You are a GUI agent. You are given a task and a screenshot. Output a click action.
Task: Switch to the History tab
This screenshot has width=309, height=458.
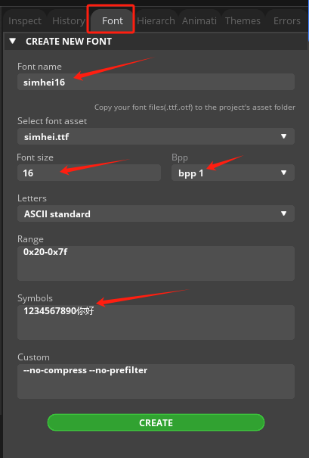69,20
